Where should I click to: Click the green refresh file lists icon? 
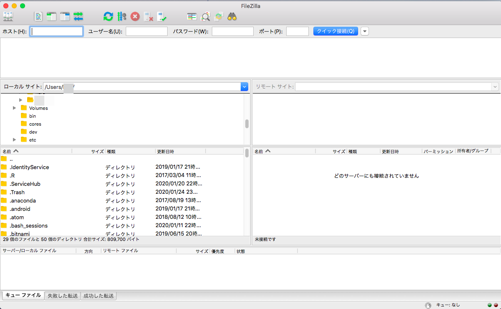coord(108,17)
